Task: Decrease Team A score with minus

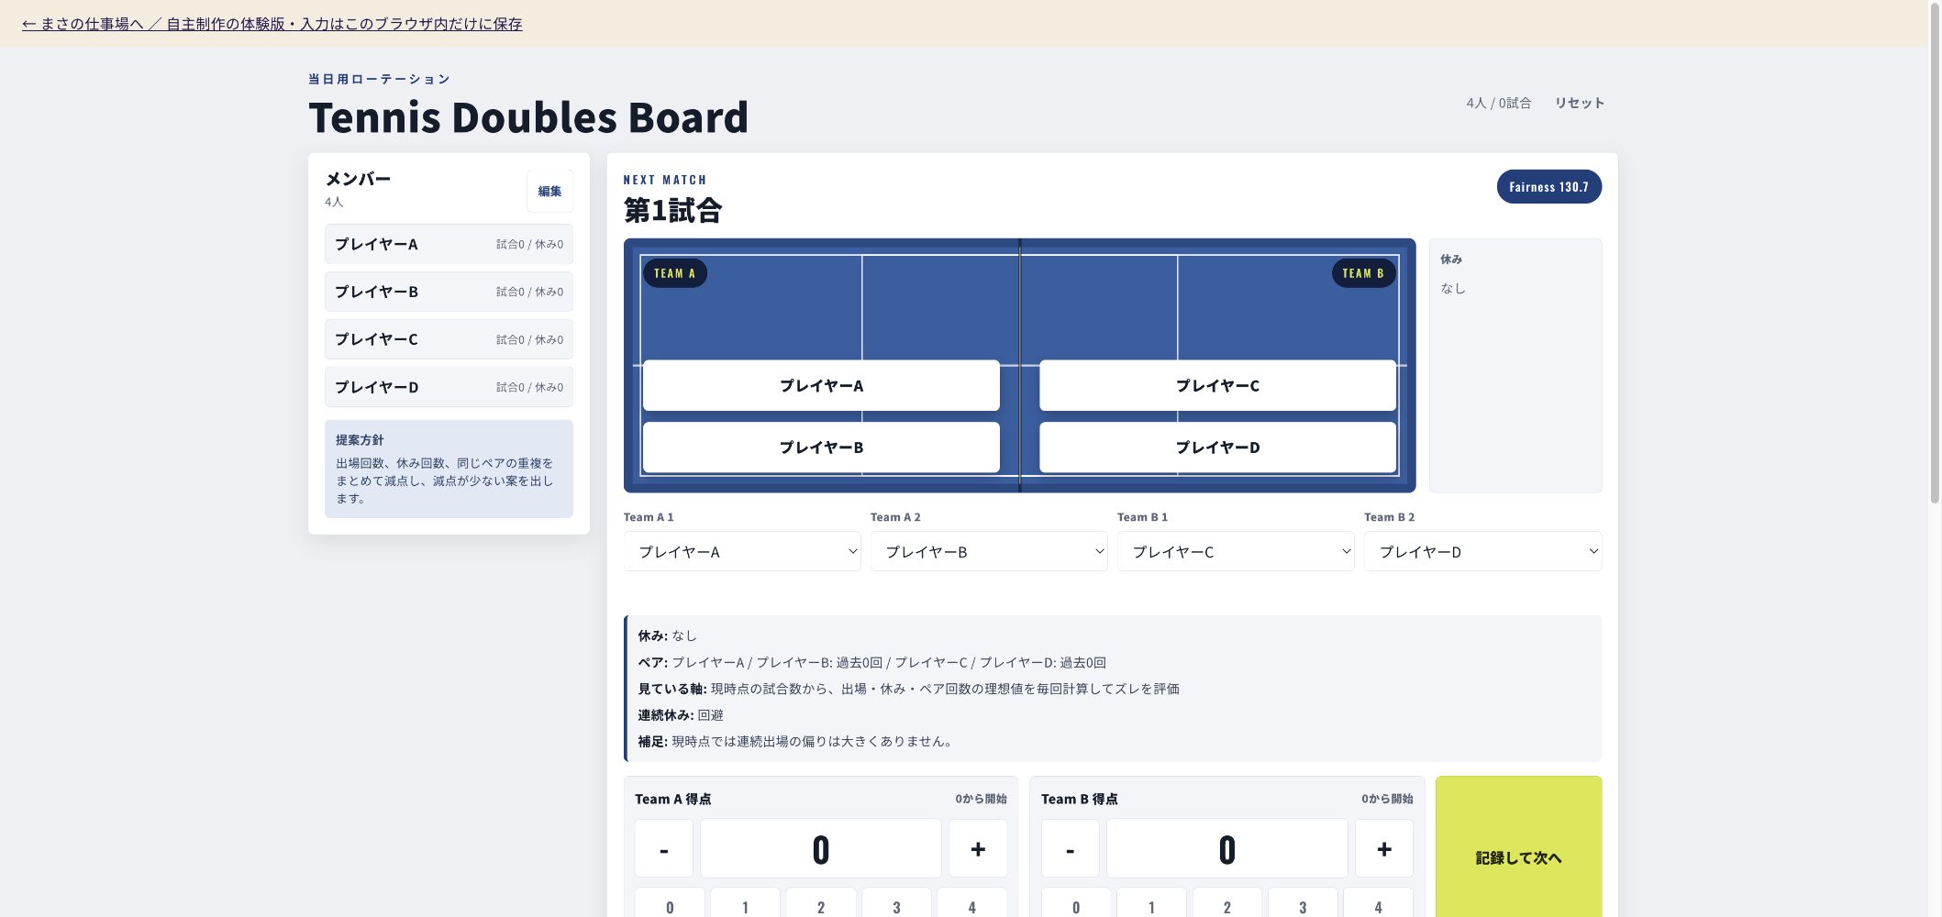Action: [663, 848]
